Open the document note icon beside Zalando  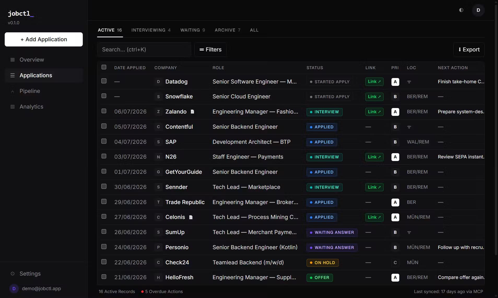[192, 112]
